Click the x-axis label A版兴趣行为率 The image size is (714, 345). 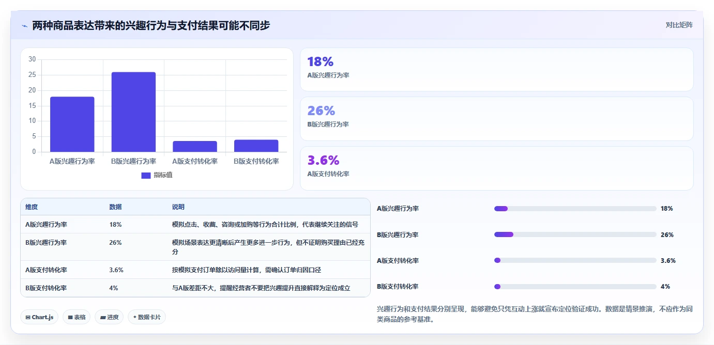72,161
